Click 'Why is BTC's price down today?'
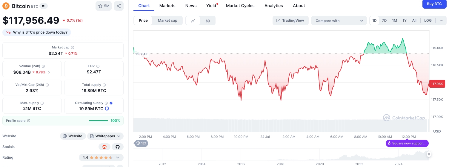This screenshot has height=167, width=449. 37,32
